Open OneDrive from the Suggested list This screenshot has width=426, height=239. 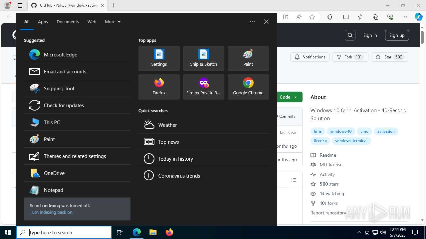click(x=77, y=173)
